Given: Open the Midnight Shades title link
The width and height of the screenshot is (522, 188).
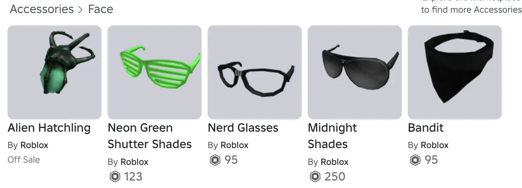Looking at the screenshot, I should tap(332, 136).
